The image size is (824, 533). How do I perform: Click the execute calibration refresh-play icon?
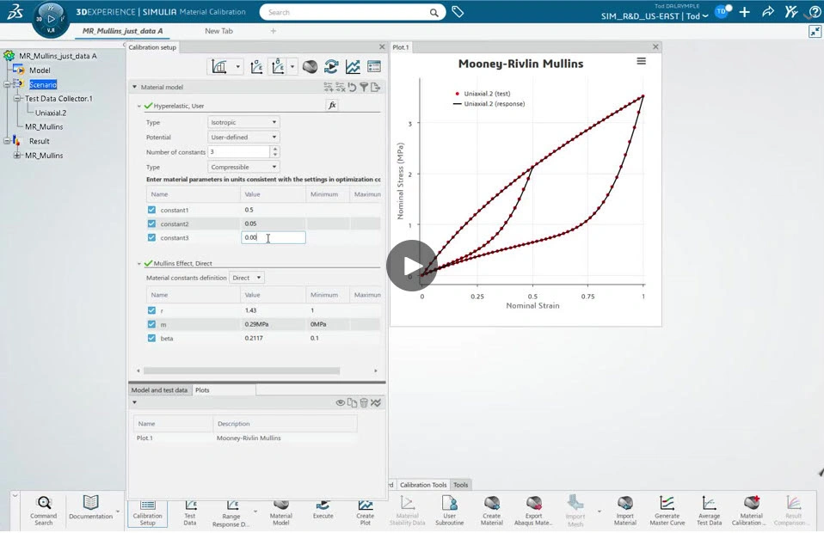[x=332, y=67]
